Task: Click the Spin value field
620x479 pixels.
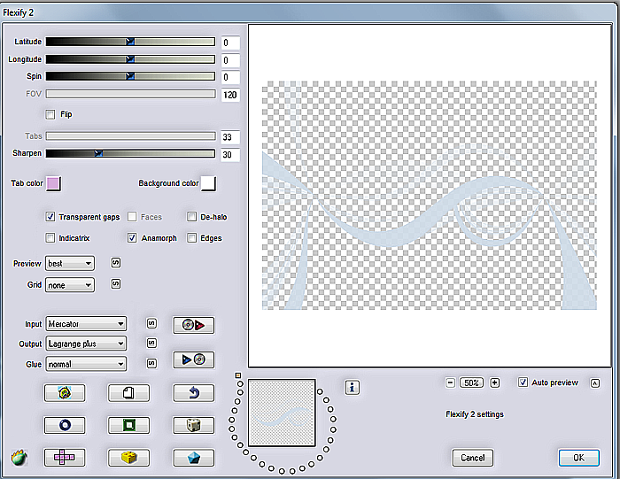Action: tap(230, 77)
